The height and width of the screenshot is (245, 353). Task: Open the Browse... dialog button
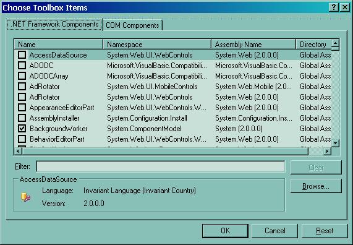(x=316, y=186)
